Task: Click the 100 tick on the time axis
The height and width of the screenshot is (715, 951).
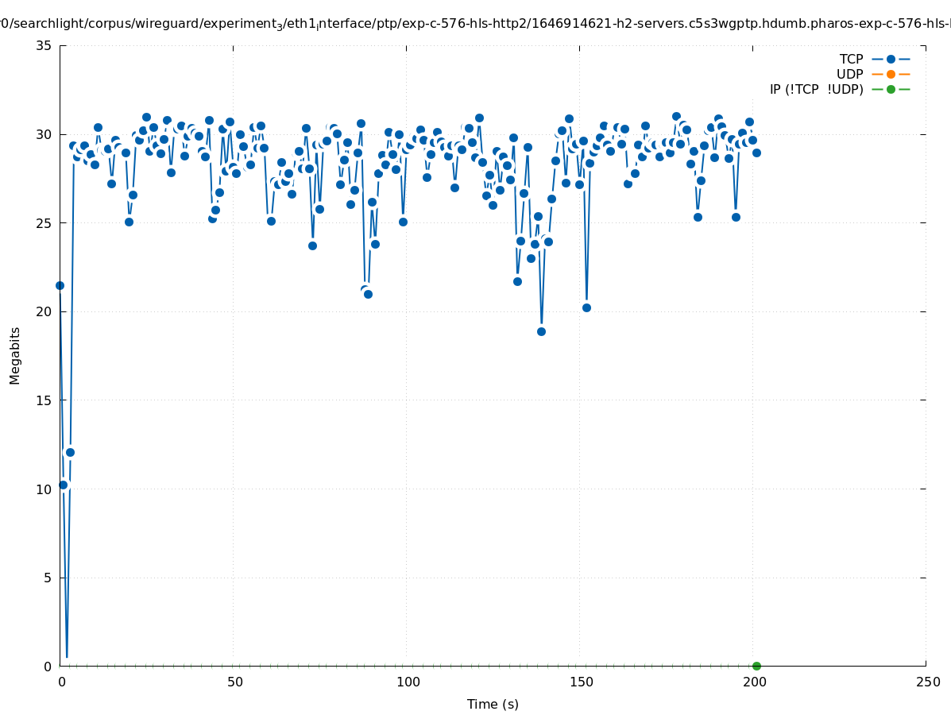Action: click(408, 682)
